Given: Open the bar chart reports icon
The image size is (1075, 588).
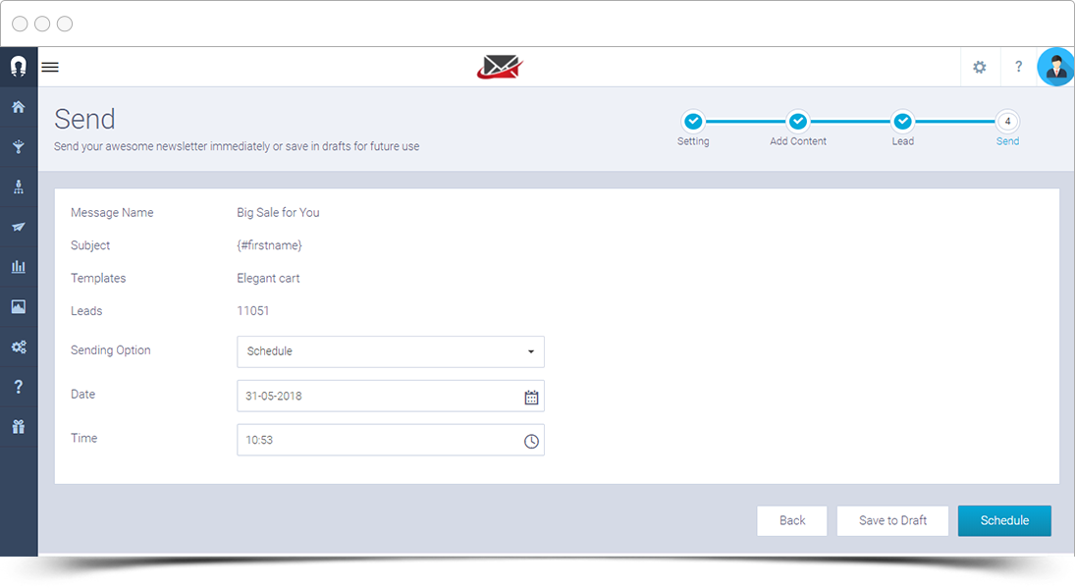Looking at the screenshot, I should [19, 267].
